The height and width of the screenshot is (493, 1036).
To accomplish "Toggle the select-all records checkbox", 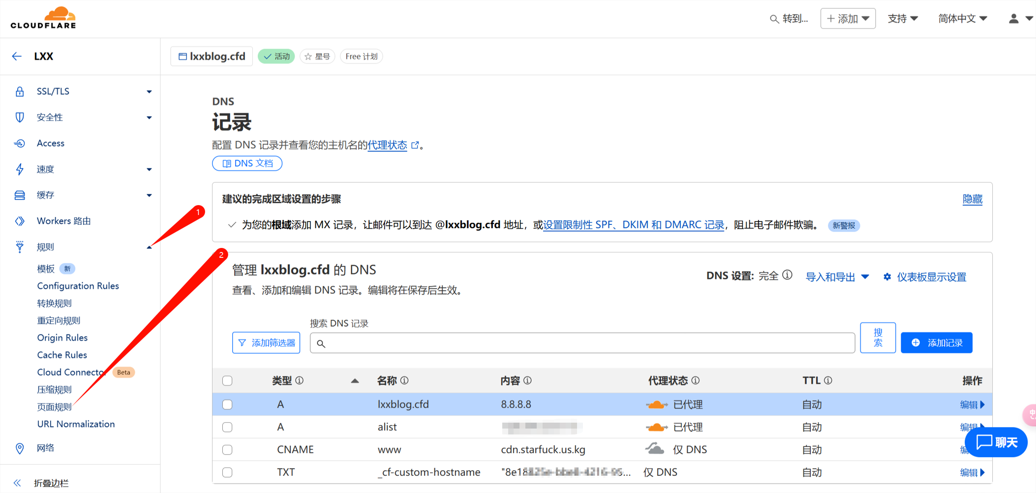I will 227,381.
